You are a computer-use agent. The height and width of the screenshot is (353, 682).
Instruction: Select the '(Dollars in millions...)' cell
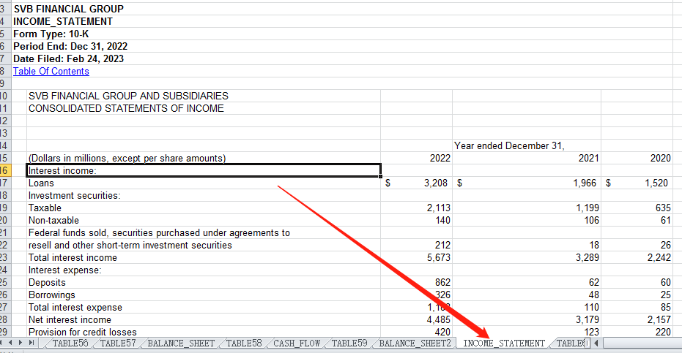click(204, 159)
